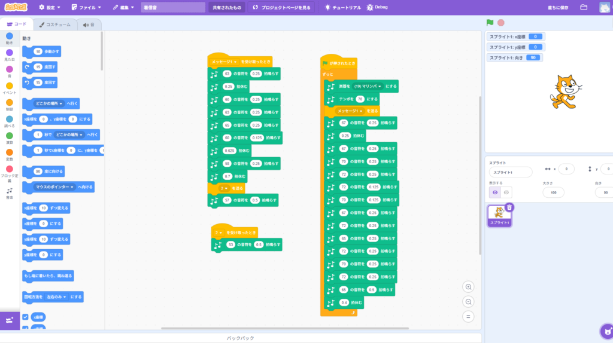Viewport: 613px width, 343px height.
Task: Click the sprite x position field
Action: 566,169
